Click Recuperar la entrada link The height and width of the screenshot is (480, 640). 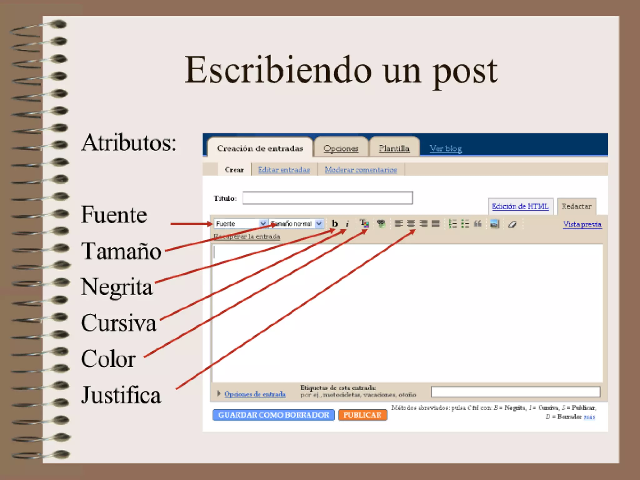pyautogui.click(x=247, y=237)
